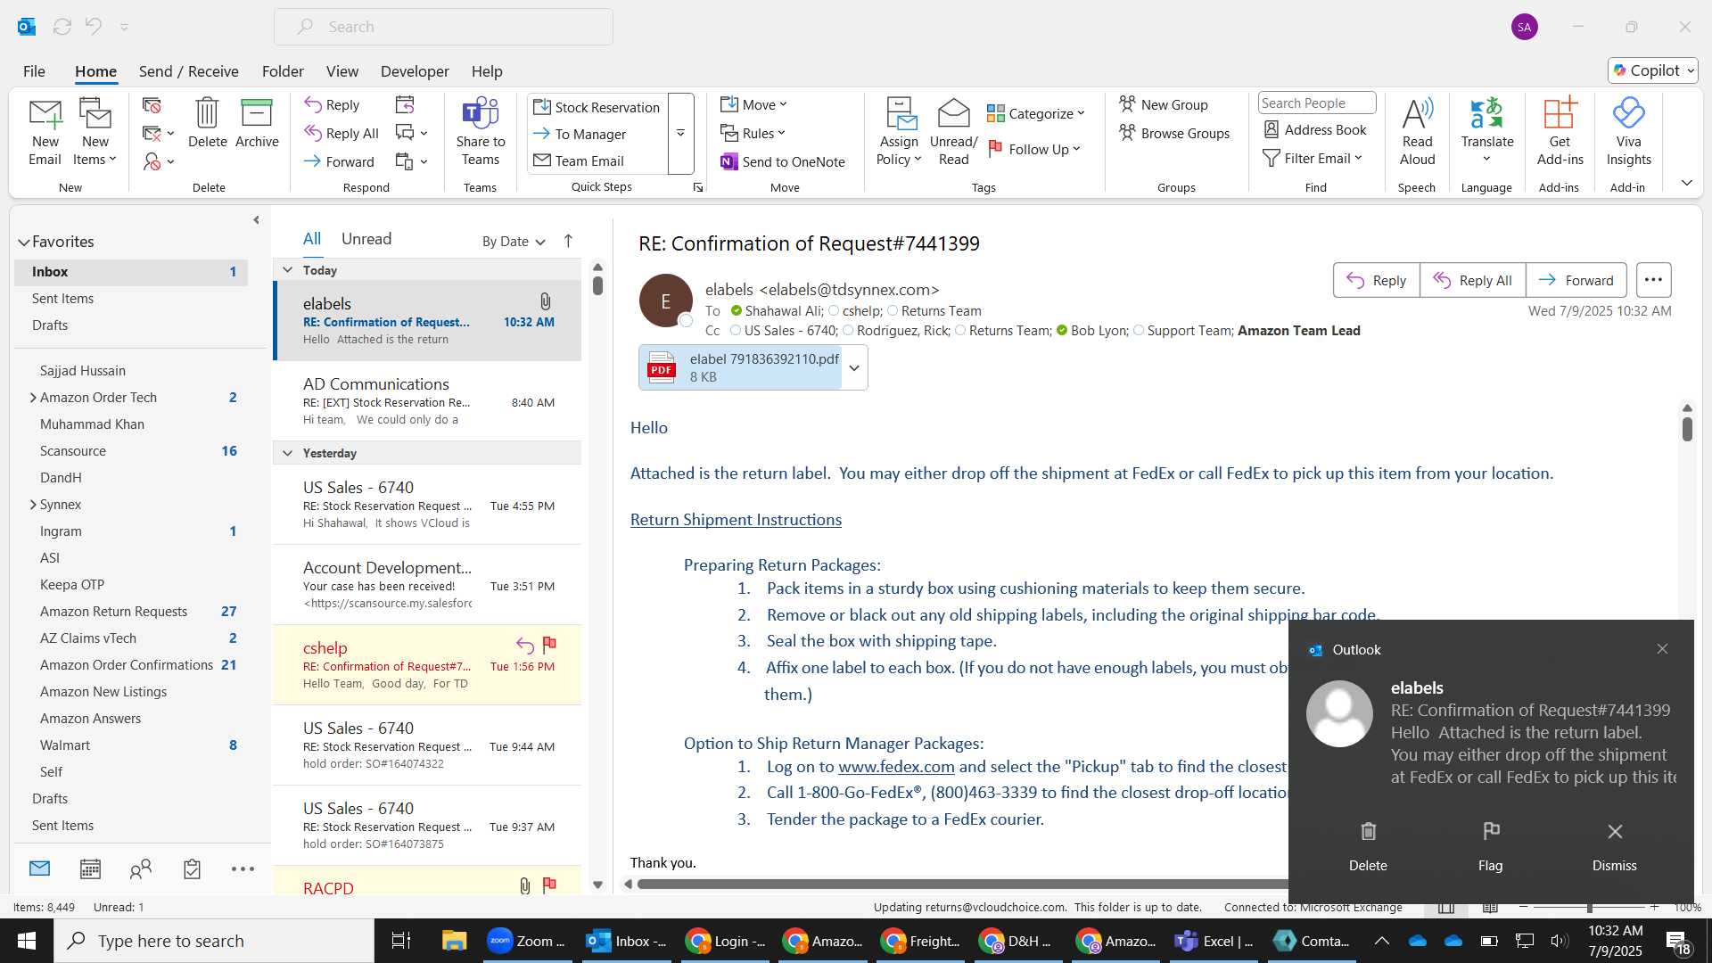Viewport: 1712px width, 963px height.
Task: Click the New Email icon
Action: pos(45,132)
